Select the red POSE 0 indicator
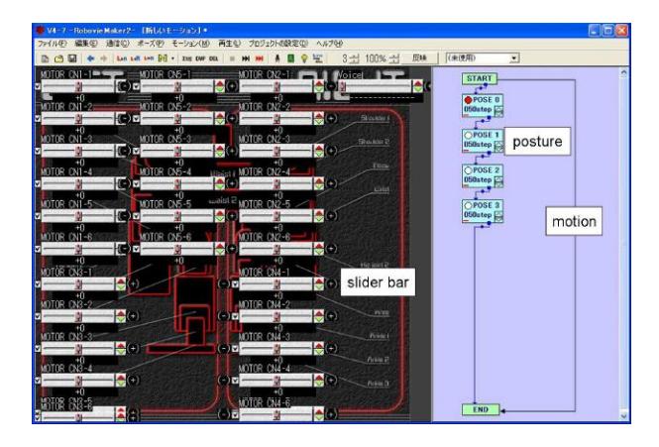This screenshot has height=447, width=659. point(468,100)
